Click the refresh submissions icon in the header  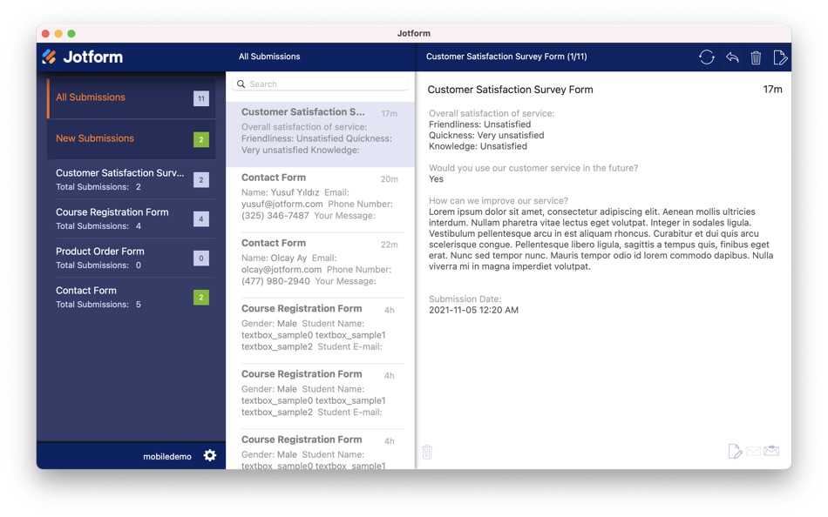[707, 57]
